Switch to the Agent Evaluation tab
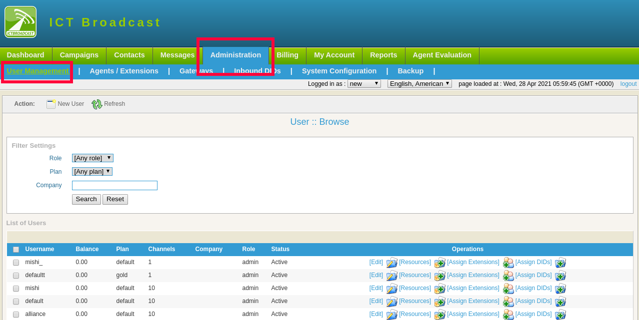The image size is (639, 320). (x=442, y=55)
